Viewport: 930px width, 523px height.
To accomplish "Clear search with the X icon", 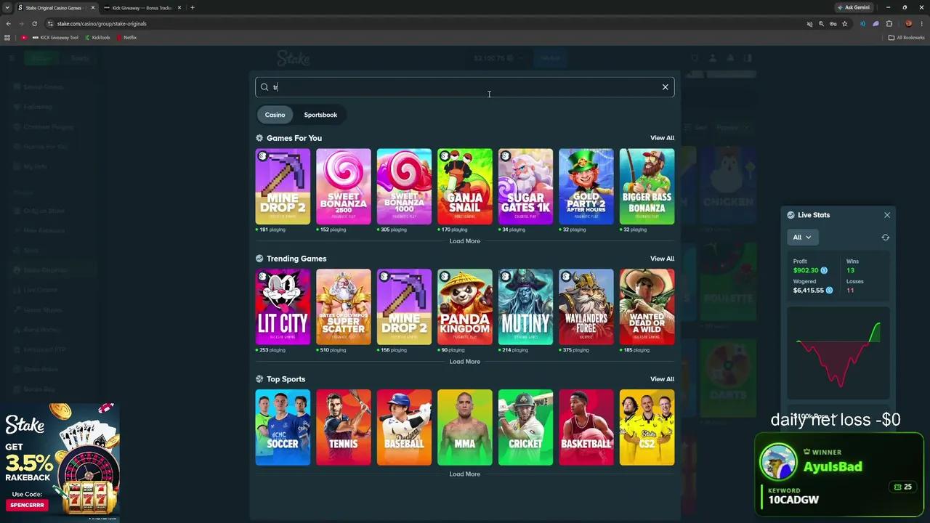I will [665, 87].
